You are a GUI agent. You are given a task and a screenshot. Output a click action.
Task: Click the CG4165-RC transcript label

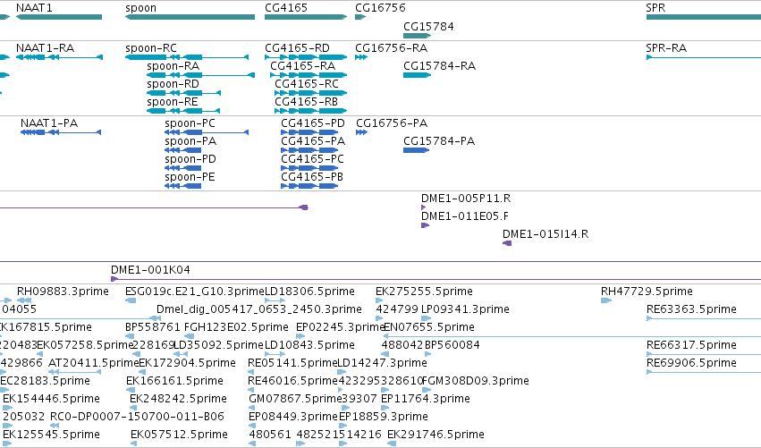click(x=307, y=84)
